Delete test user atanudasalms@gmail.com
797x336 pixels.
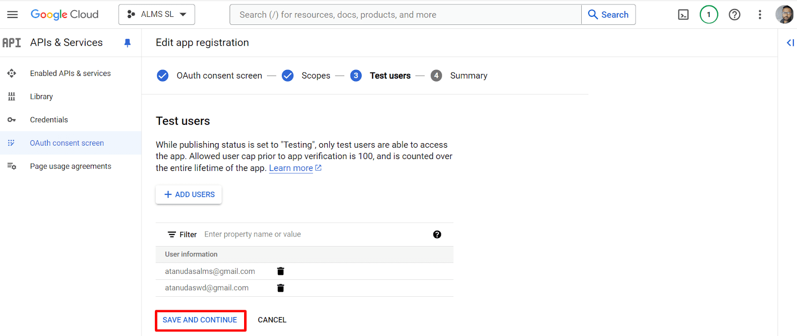[280, 271]
